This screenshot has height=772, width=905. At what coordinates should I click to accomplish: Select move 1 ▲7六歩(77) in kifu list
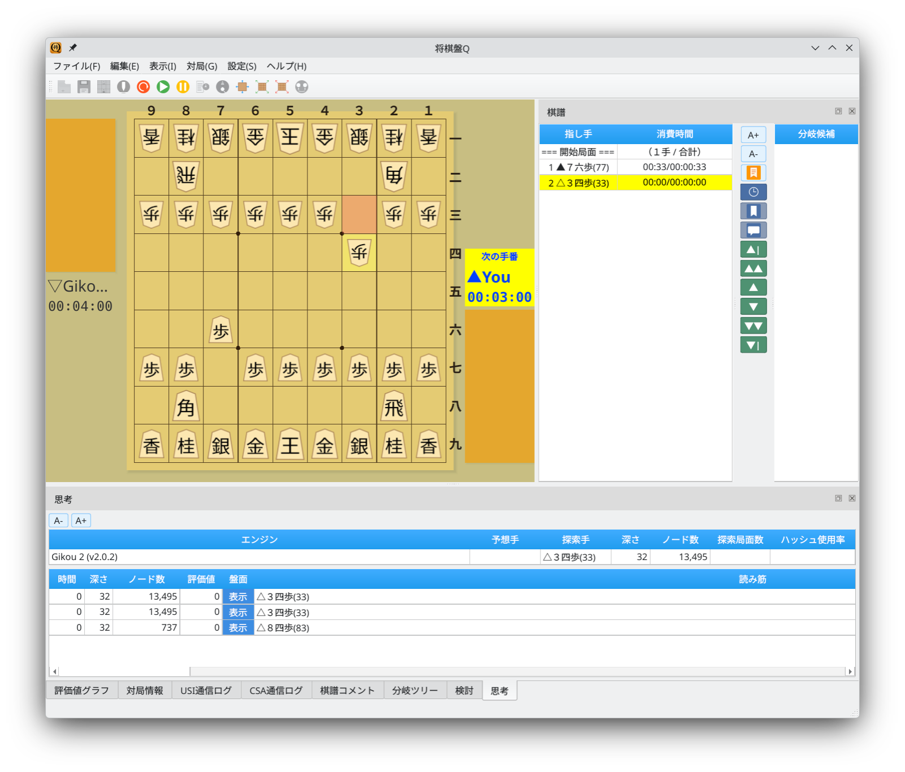[x=579, y=167]
